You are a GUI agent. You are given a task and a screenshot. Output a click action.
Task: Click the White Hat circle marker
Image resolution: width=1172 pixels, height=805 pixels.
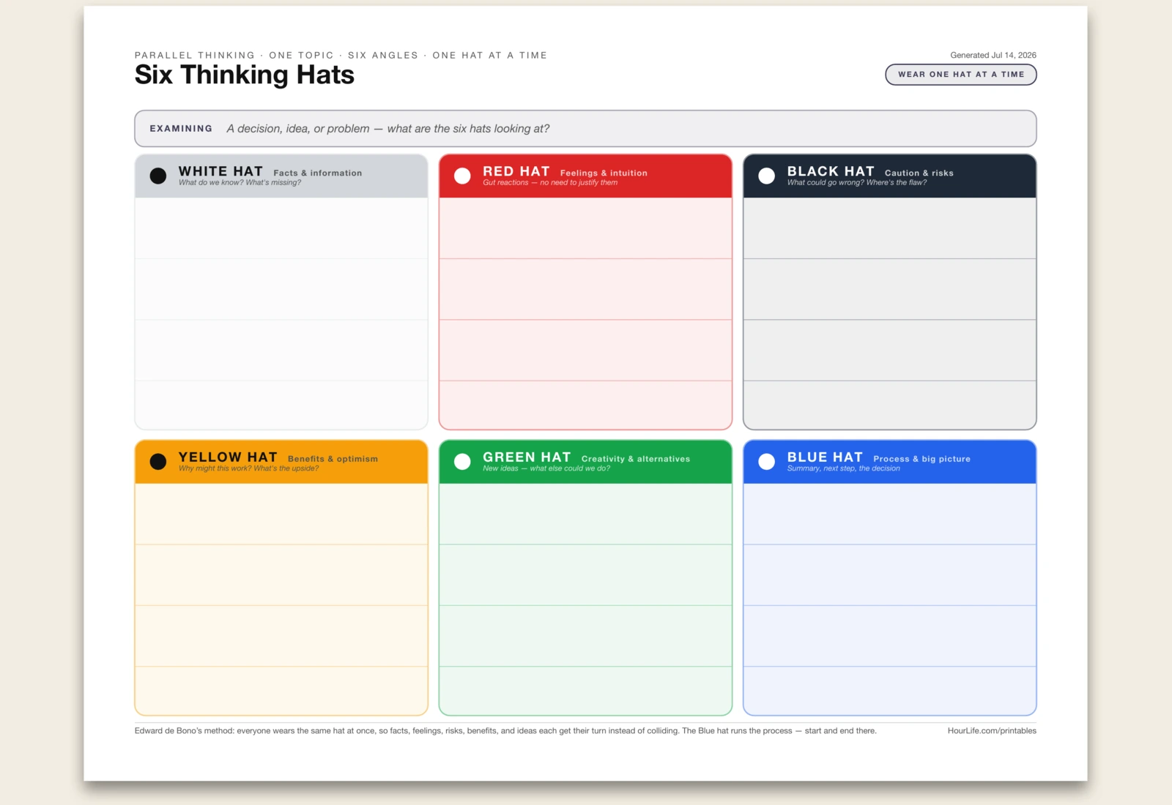[x=158, y=176]
